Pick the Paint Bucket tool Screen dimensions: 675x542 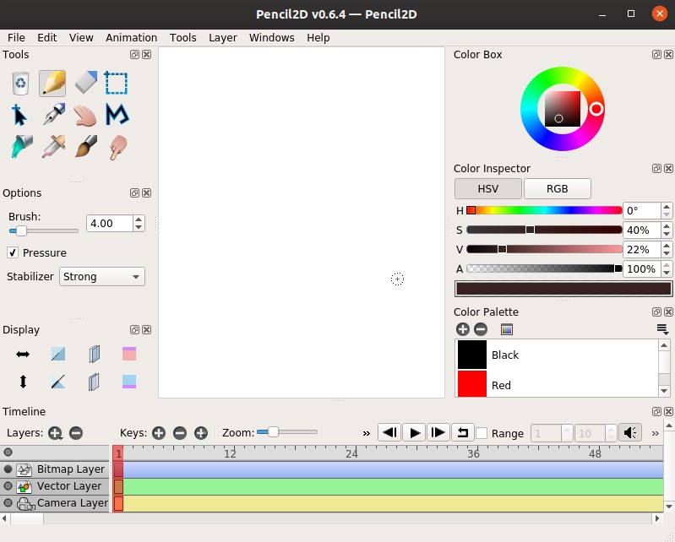[x=22, y=147]
